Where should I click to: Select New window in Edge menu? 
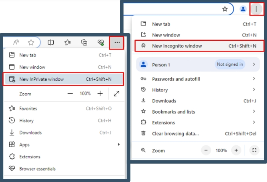point(64,67)
